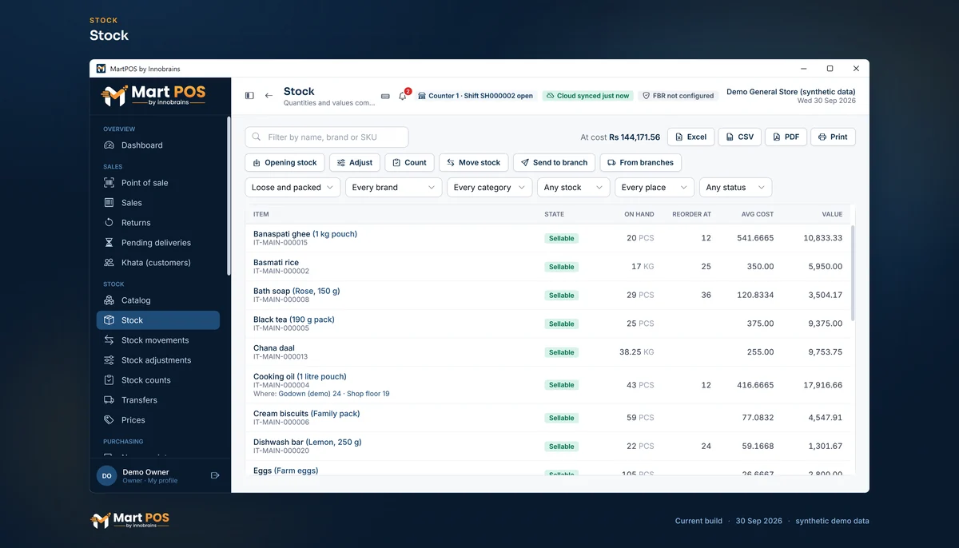Viewport: 959px width, 548px height.
Task: Click the Move stock button
Action: (474, 163)
